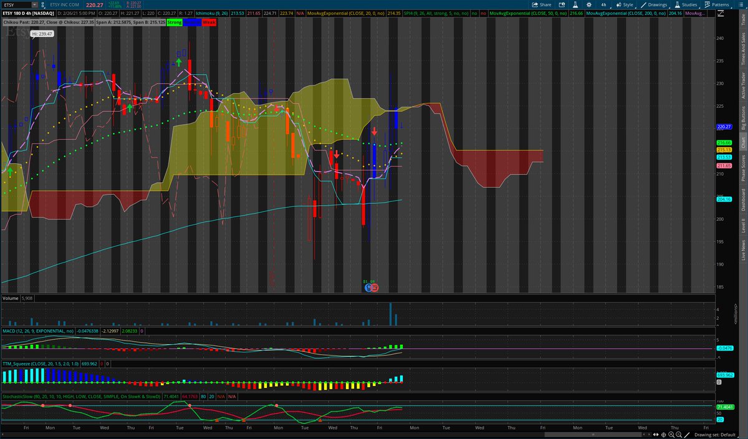Click the Volume subgraph label
Screen dimensions: 748x439
click(x=11, y=298)
